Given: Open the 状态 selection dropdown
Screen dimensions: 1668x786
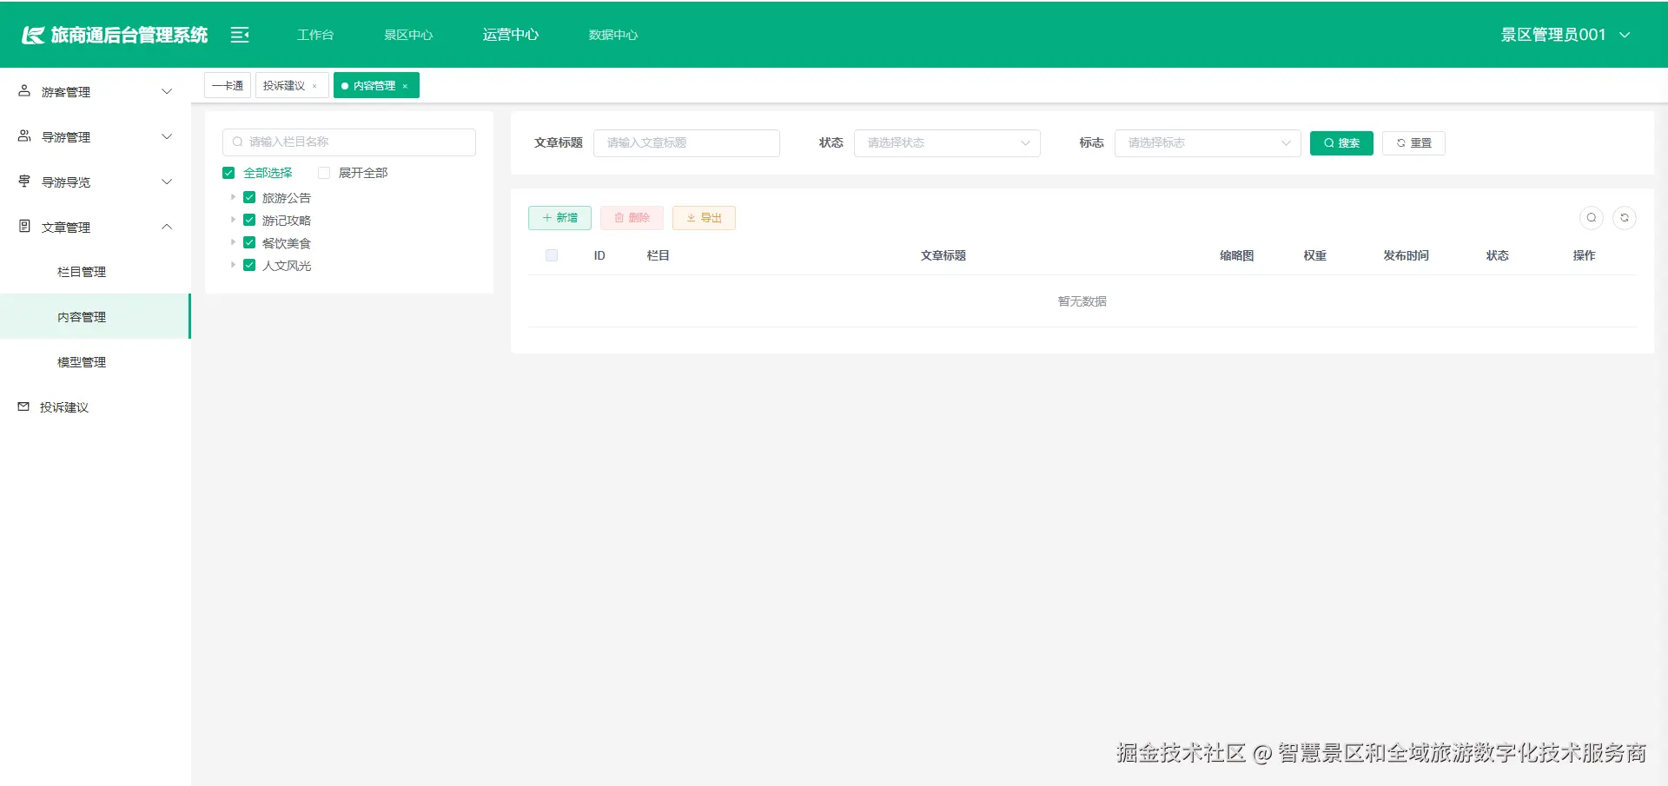Looking at the screenshot, I should (947, 142).
